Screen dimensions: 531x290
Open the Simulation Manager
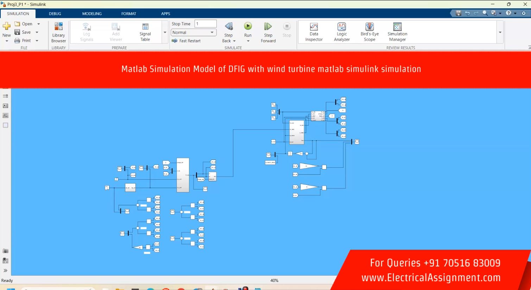[397, 32]
